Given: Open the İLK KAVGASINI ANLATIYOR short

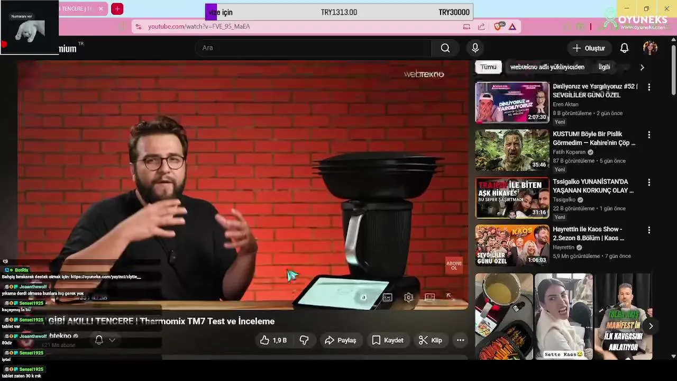Looking at the screenshot, I should coord(623,316).
